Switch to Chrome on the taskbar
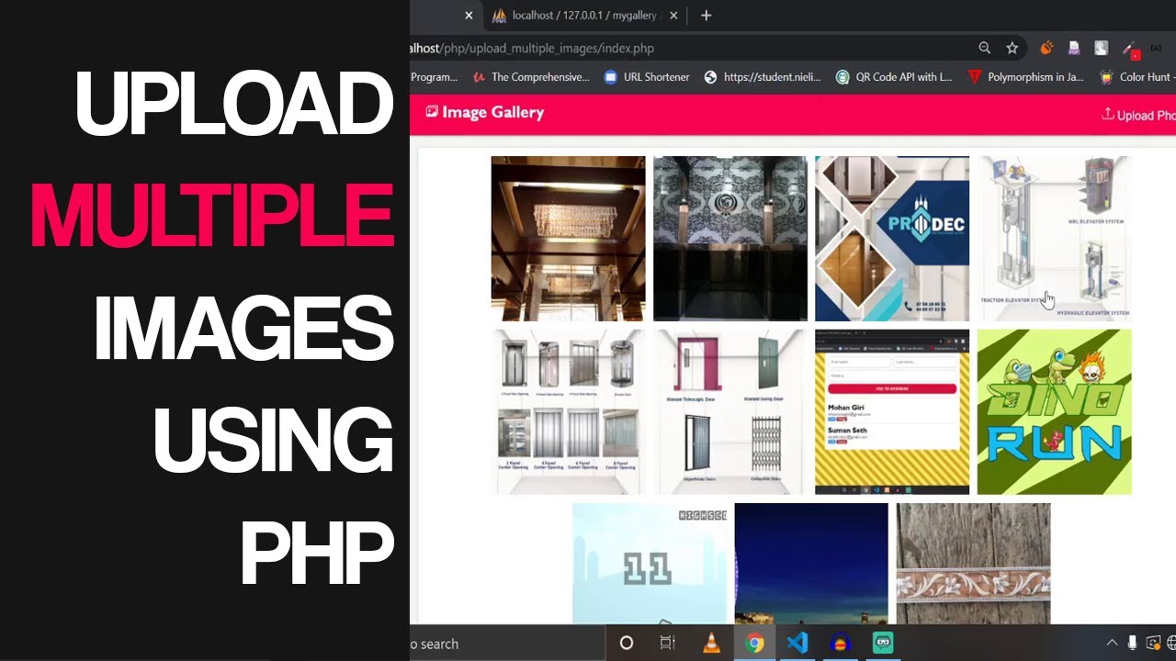Viewport: 1176px width, 661px height. click(x=754, y=644)
